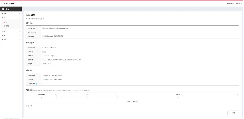Image resolution: width=244 pixels, height=119 pixels.
Task: Click the OPMATE logo
Action: click(x=8, y=3)
